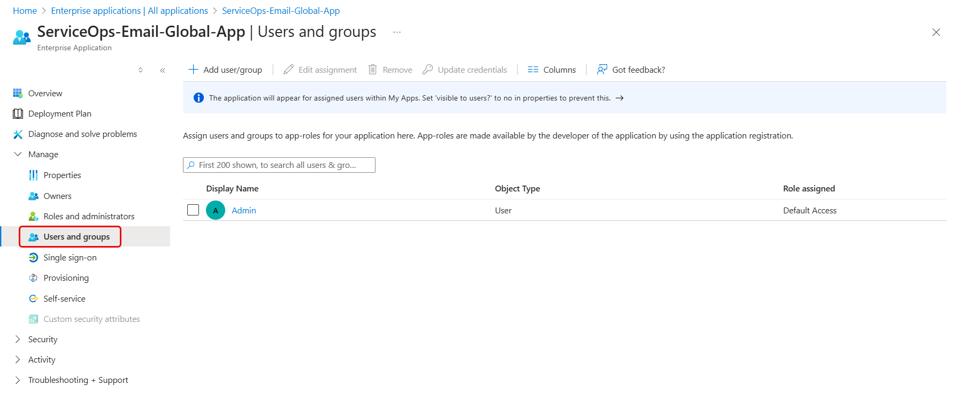The image size is (957, 400).
Task: Click the ServiceOps-Email-Global-App breadcrumb link
Action: [x=281, y=11]
